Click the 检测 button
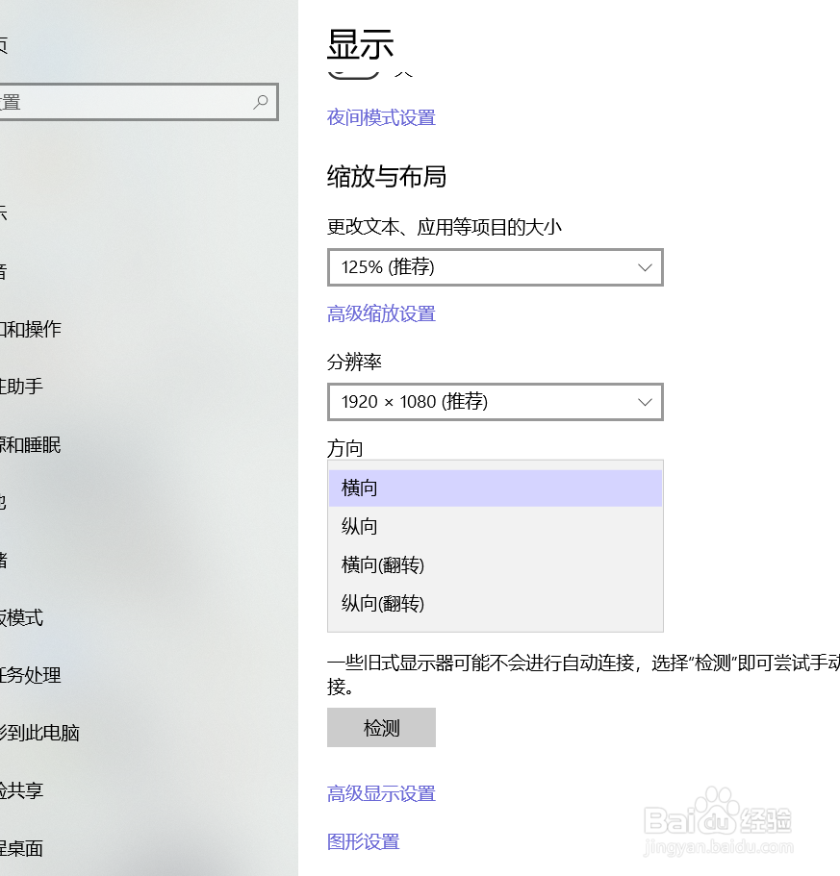 point(381,727)
